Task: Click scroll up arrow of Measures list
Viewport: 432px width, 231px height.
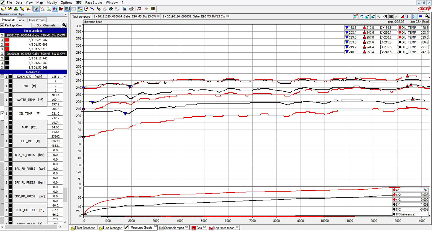Action: [65, 77]
